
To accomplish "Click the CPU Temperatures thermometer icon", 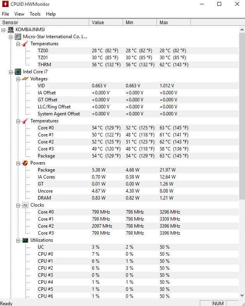I will tap(25, 121).
